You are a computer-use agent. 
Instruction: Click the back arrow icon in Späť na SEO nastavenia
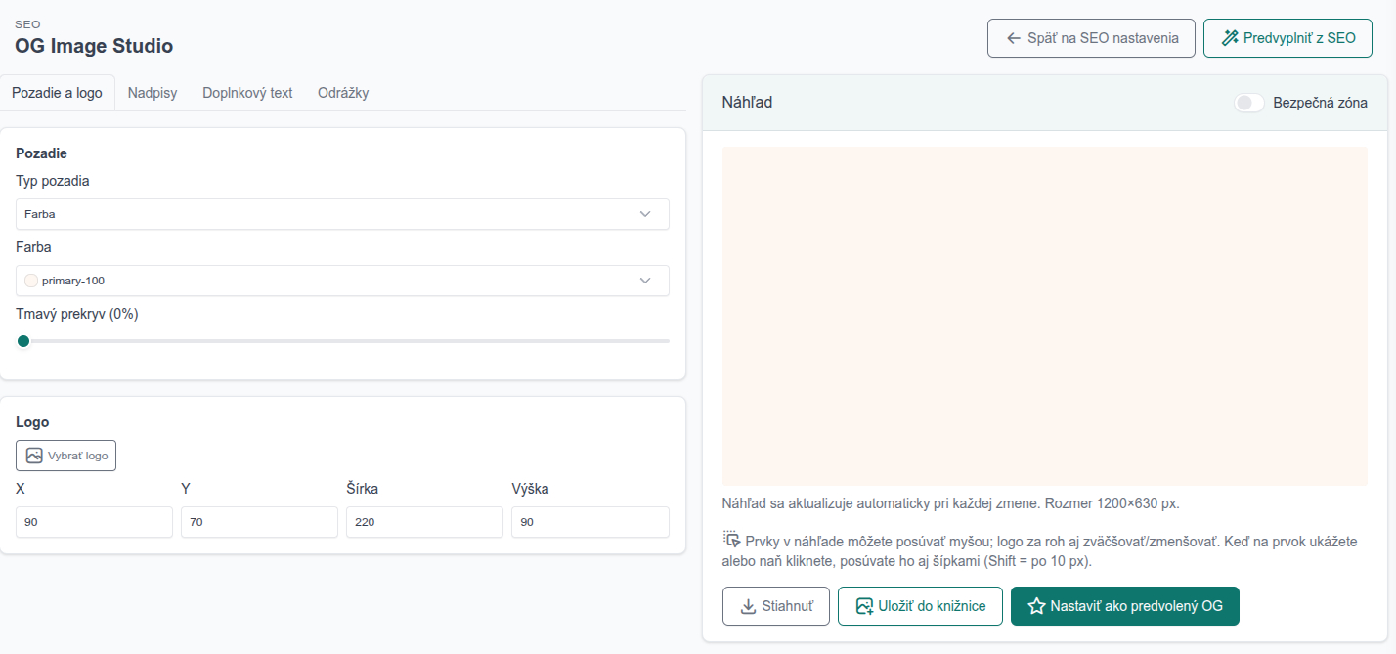point(1013,39)
